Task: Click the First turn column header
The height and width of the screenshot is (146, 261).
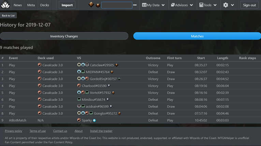Action: point(174,58)
